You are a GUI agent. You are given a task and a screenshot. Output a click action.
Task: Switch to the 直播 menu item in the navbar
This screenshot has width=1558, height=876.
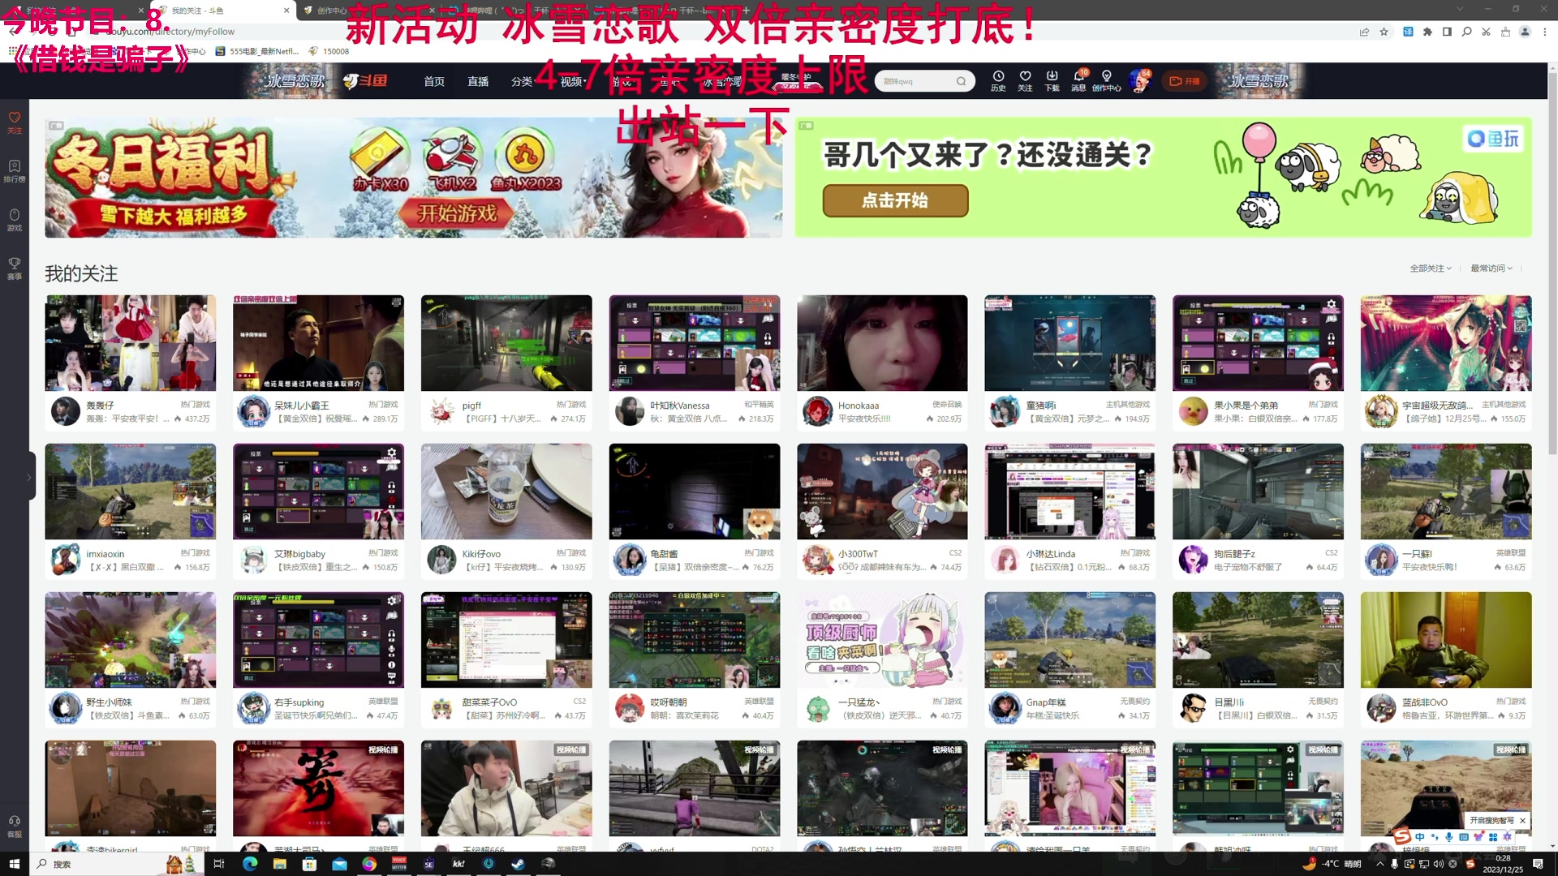tap(478, 81)
